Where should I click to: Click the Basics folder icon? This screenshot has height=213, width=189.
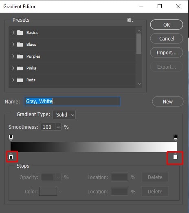pyautogui.click(x=20, y=33)
